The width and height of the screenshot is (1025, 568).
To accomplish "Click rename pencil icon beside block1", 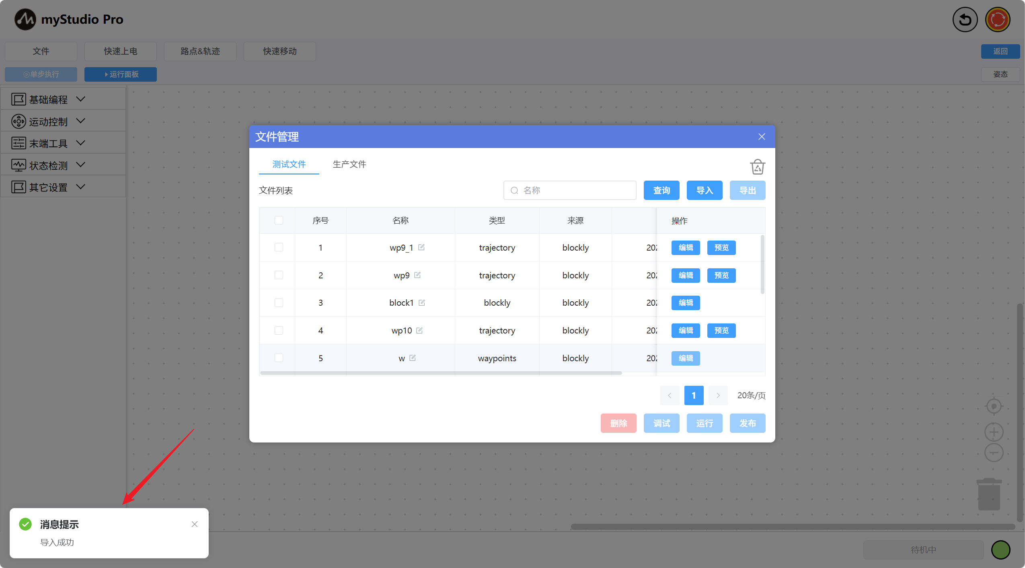I will point(421,303).
